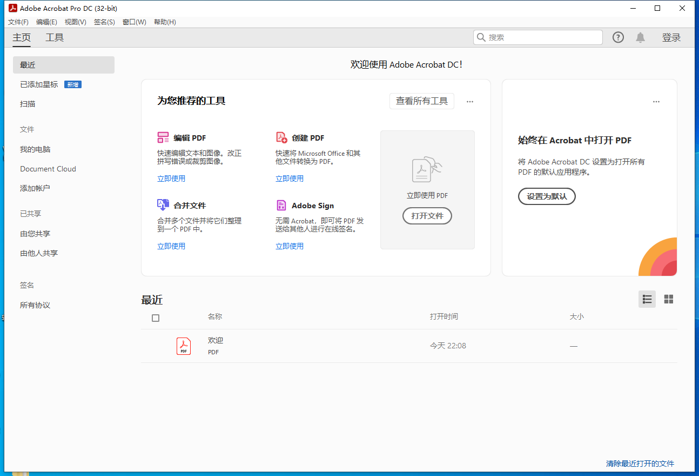Select Document Cloud in the sidebar
The height and width of the screenshot is (476, 699).
tap(48, 169)
